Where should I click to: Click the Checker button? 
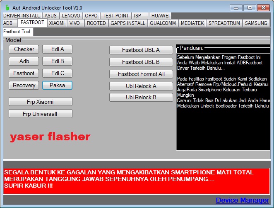(24, 49)
